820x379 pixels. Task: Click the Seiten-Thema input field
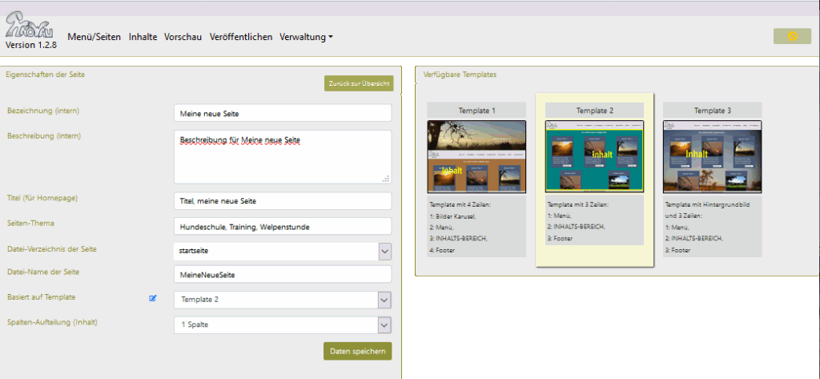coord(282,227)
